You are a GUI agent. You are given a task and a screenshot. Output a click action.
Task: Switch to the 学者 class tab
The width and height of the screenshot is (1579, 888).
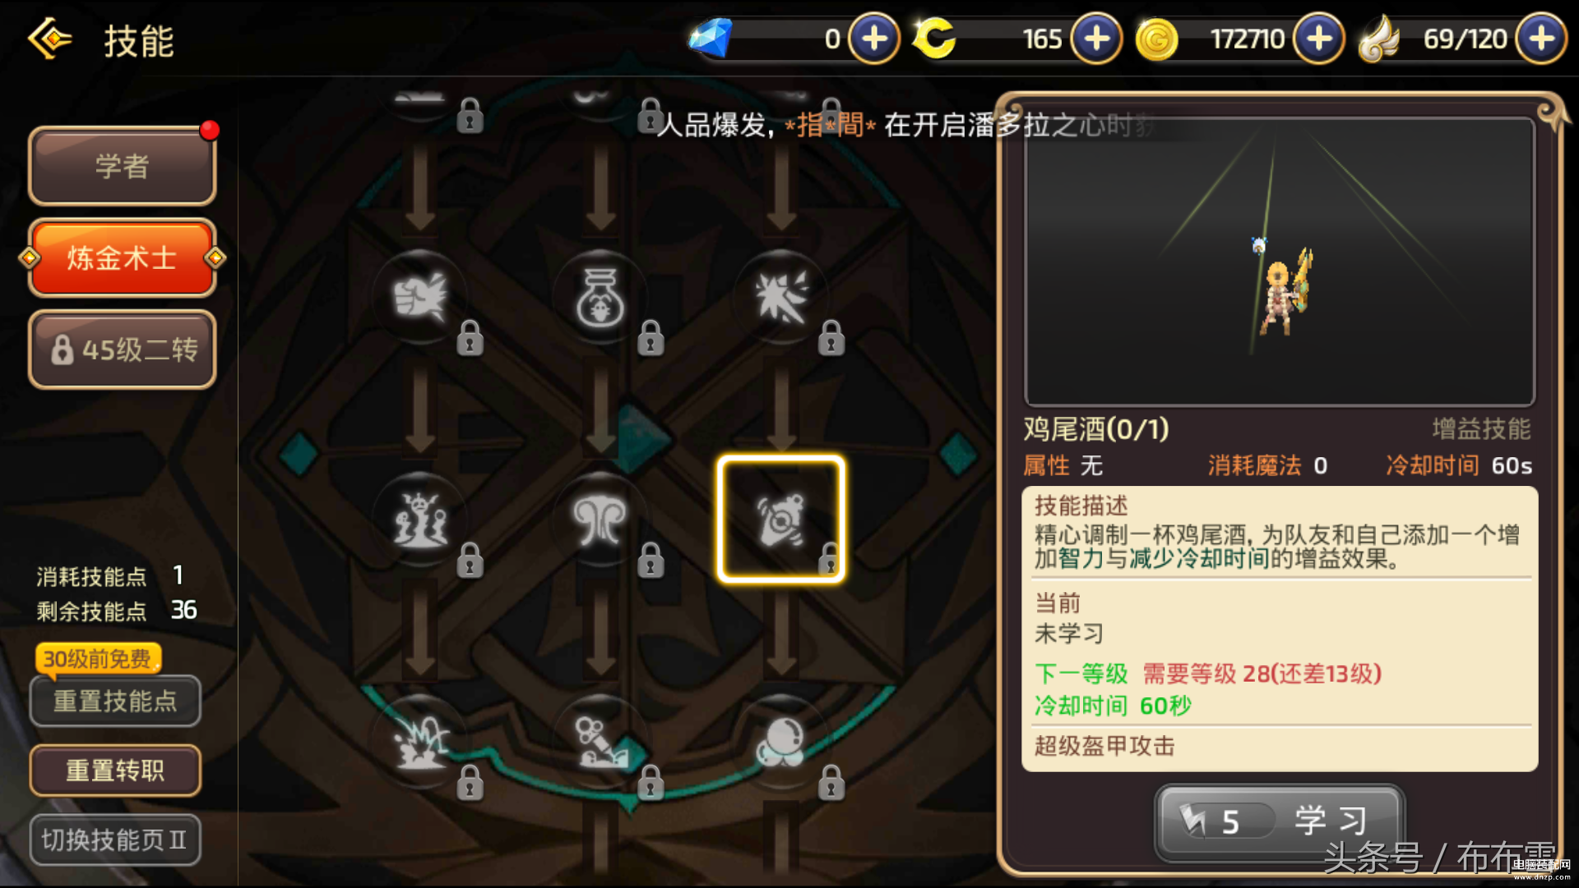point(122,165)
